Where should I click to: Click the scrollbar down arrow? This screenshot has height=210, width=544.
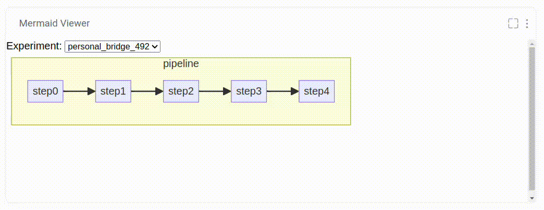(531, 198)
